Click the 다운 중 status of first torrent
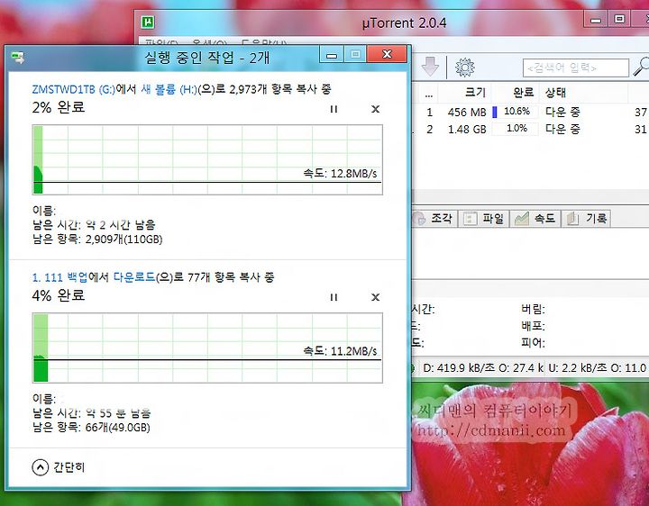Viewport: 649px width, 506px height. click(562, 112)
